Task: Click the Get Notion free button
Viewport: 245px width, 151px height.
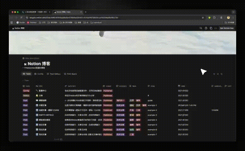Action: click(227, 28)
